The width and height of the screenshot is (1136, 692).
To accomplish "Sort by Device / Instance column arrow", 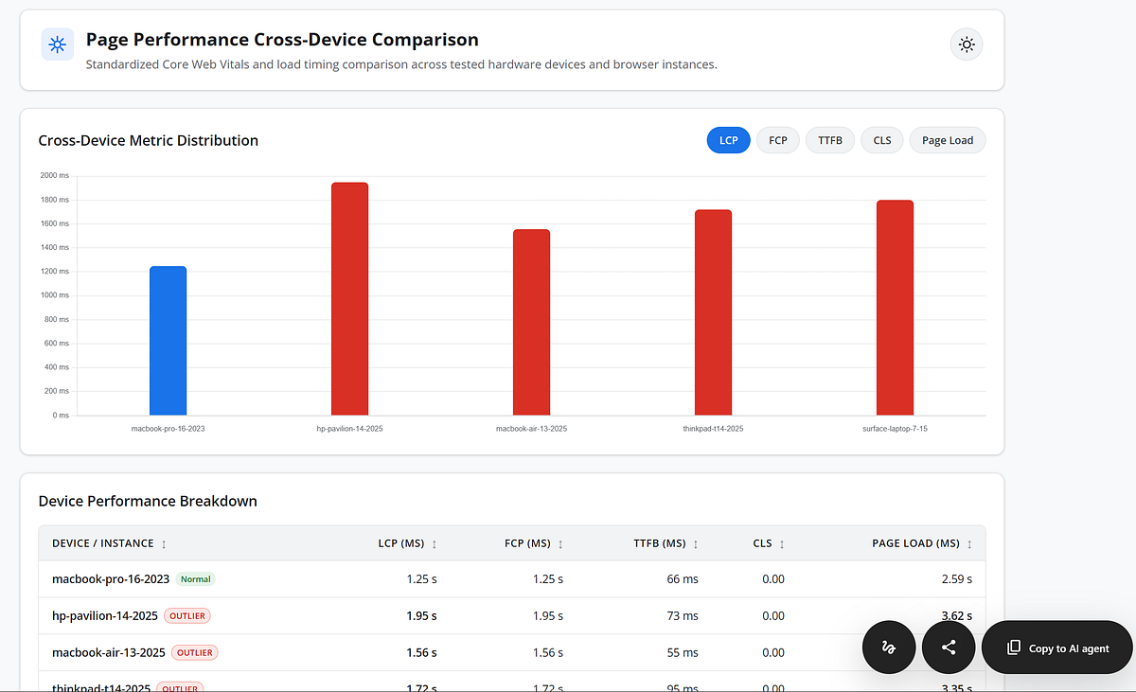I will click(164, 544).
